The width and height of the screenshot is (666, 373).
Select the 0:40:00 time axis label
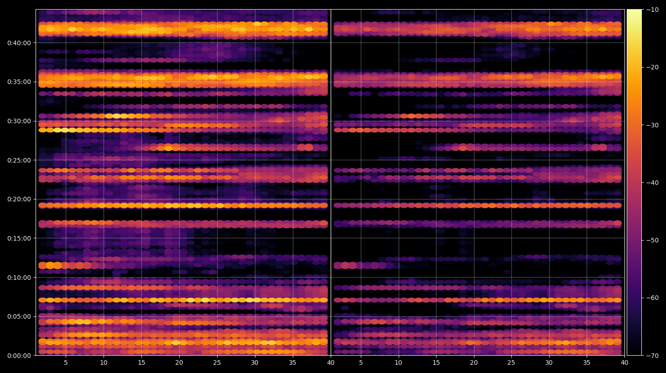19,43
